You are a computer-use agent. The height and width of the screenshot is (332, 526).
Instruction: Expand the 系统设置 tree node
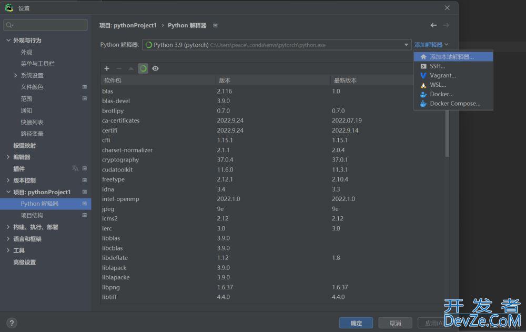pyautogui.click(x=15, y=75)
